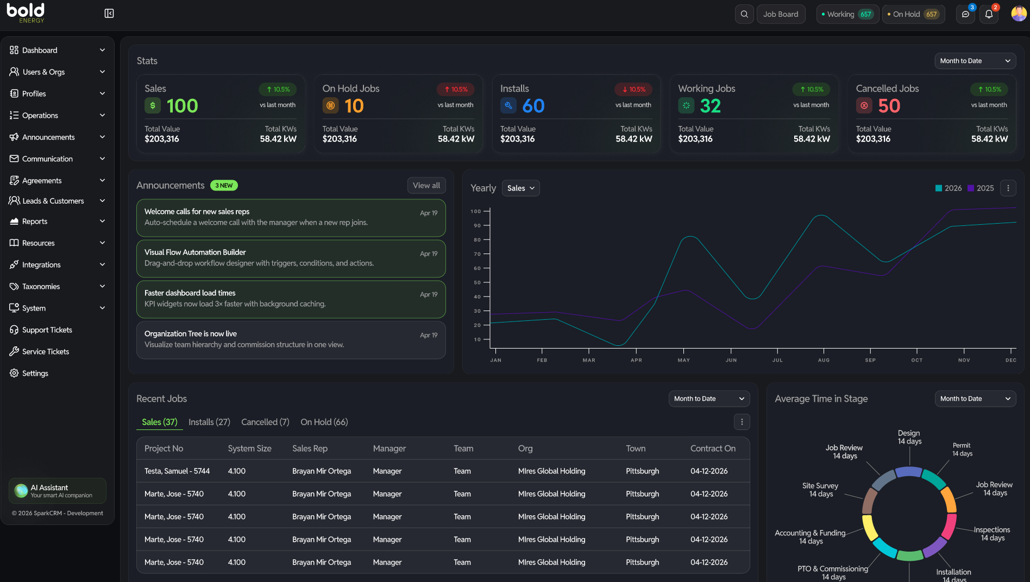Image resolution: width=1030 pixels, height=582 pixels.
Task: Open Recent Jobs Month to Date dropdown
Action: pos(709,398)
